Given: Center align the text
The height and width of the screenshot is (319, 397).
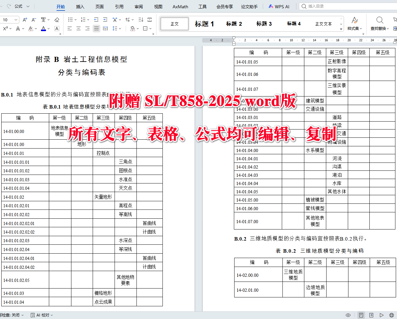Looking at the screenshot, I should (78, 29).
